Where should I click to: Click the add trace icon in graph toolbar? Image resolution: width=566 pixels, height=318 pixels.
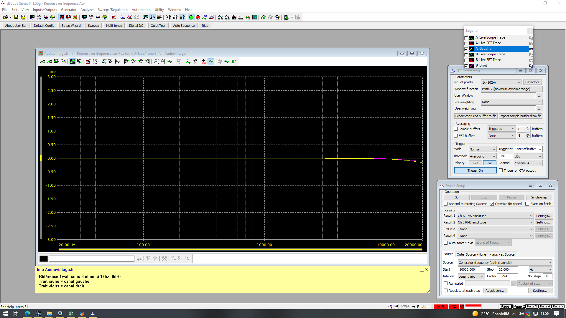pyautogui.click(x=43, y=62)
